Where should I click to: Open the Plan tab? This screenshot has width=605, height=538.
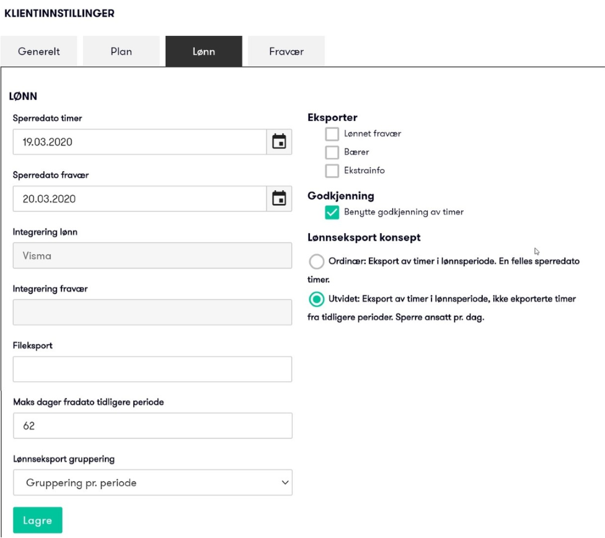click(x=121, y=51)
